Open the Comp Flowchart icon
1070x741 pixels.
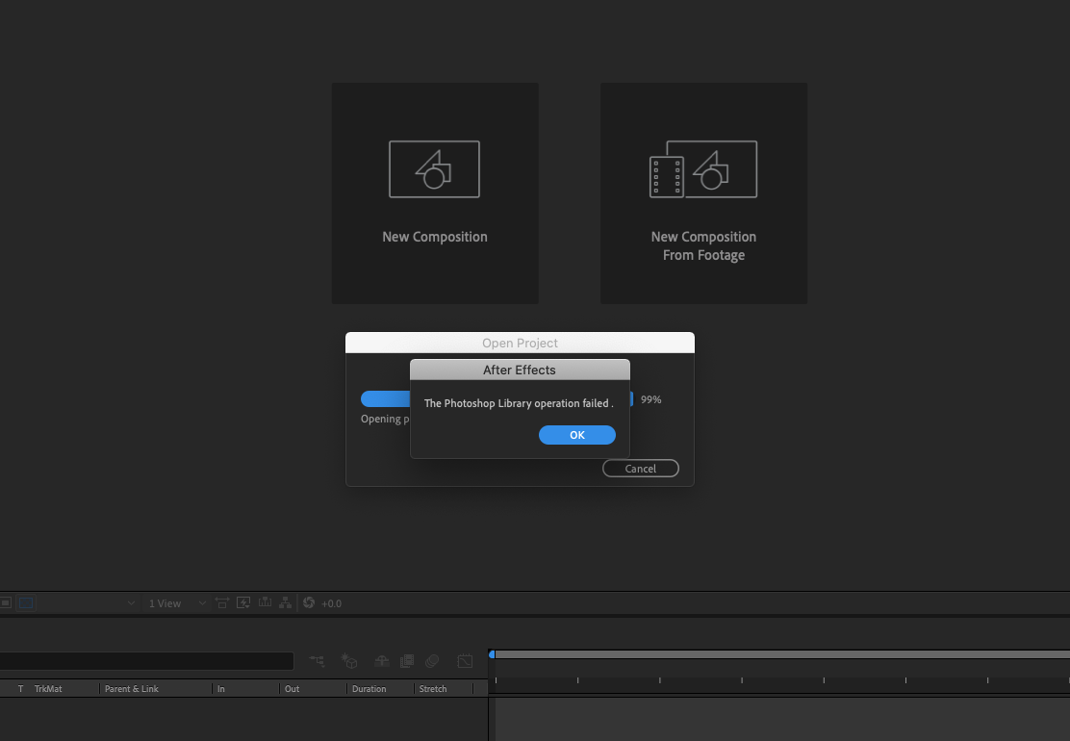click(x=285, y=602)
